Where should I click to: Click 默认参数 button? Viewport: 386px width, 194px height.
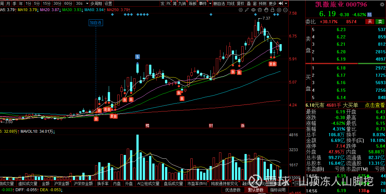tap(256, 190)
